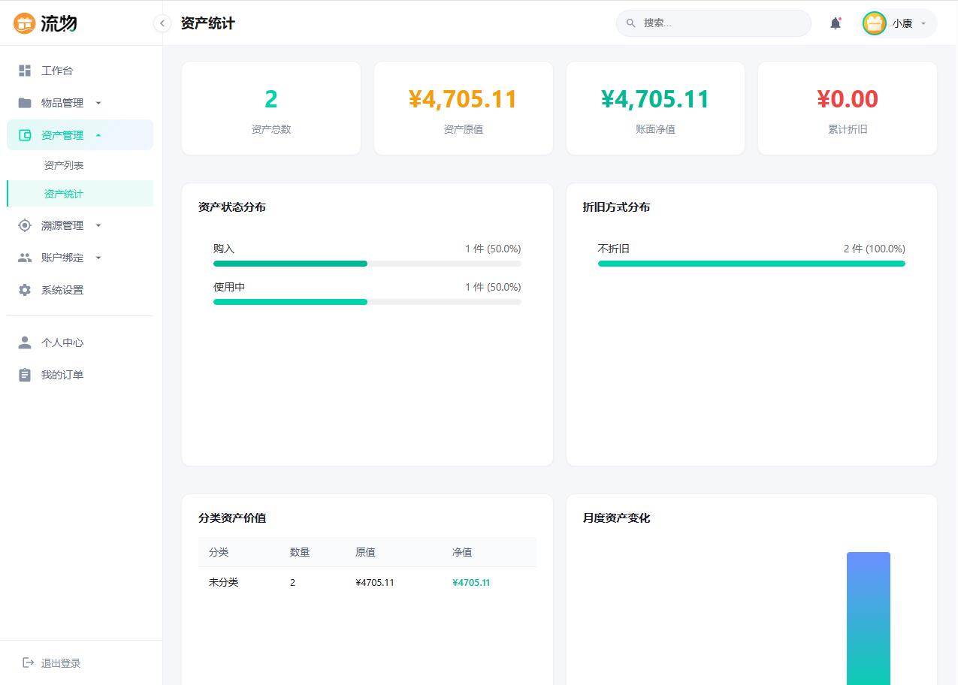Click 1 件 (50.0%) next to 购入
The width and height of the screenshot is (958, 685).
(x=493, y=249)
